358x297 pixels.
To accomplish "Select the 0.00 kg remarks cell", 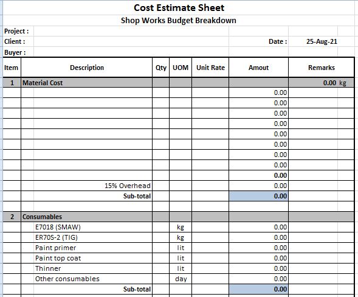I will pyautogui.click(x=322, y=83).
